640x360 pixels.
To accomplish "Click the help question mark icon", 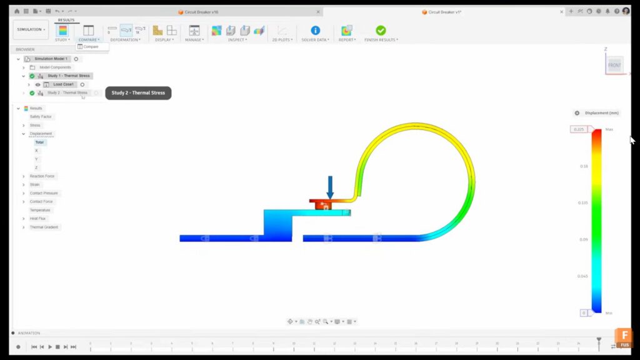I will pyautogui.click(x=617, y=11).
